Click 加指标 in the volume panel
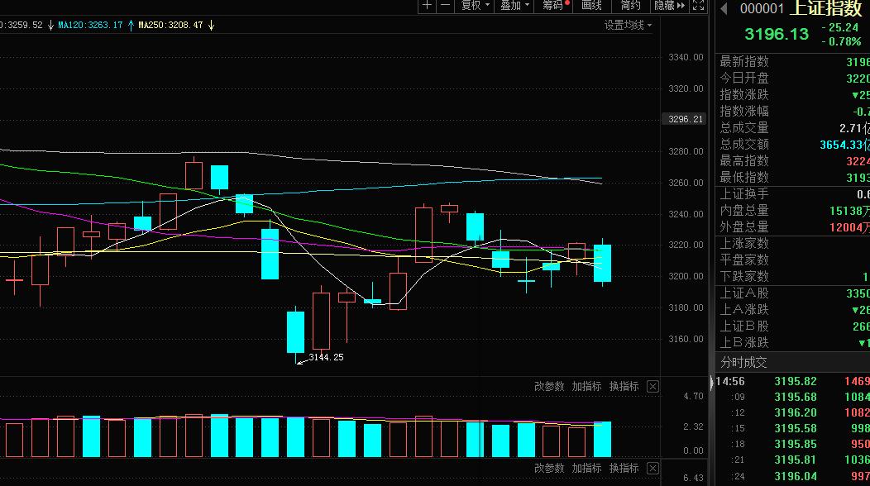The image size is (870, 486). [586, 386]
